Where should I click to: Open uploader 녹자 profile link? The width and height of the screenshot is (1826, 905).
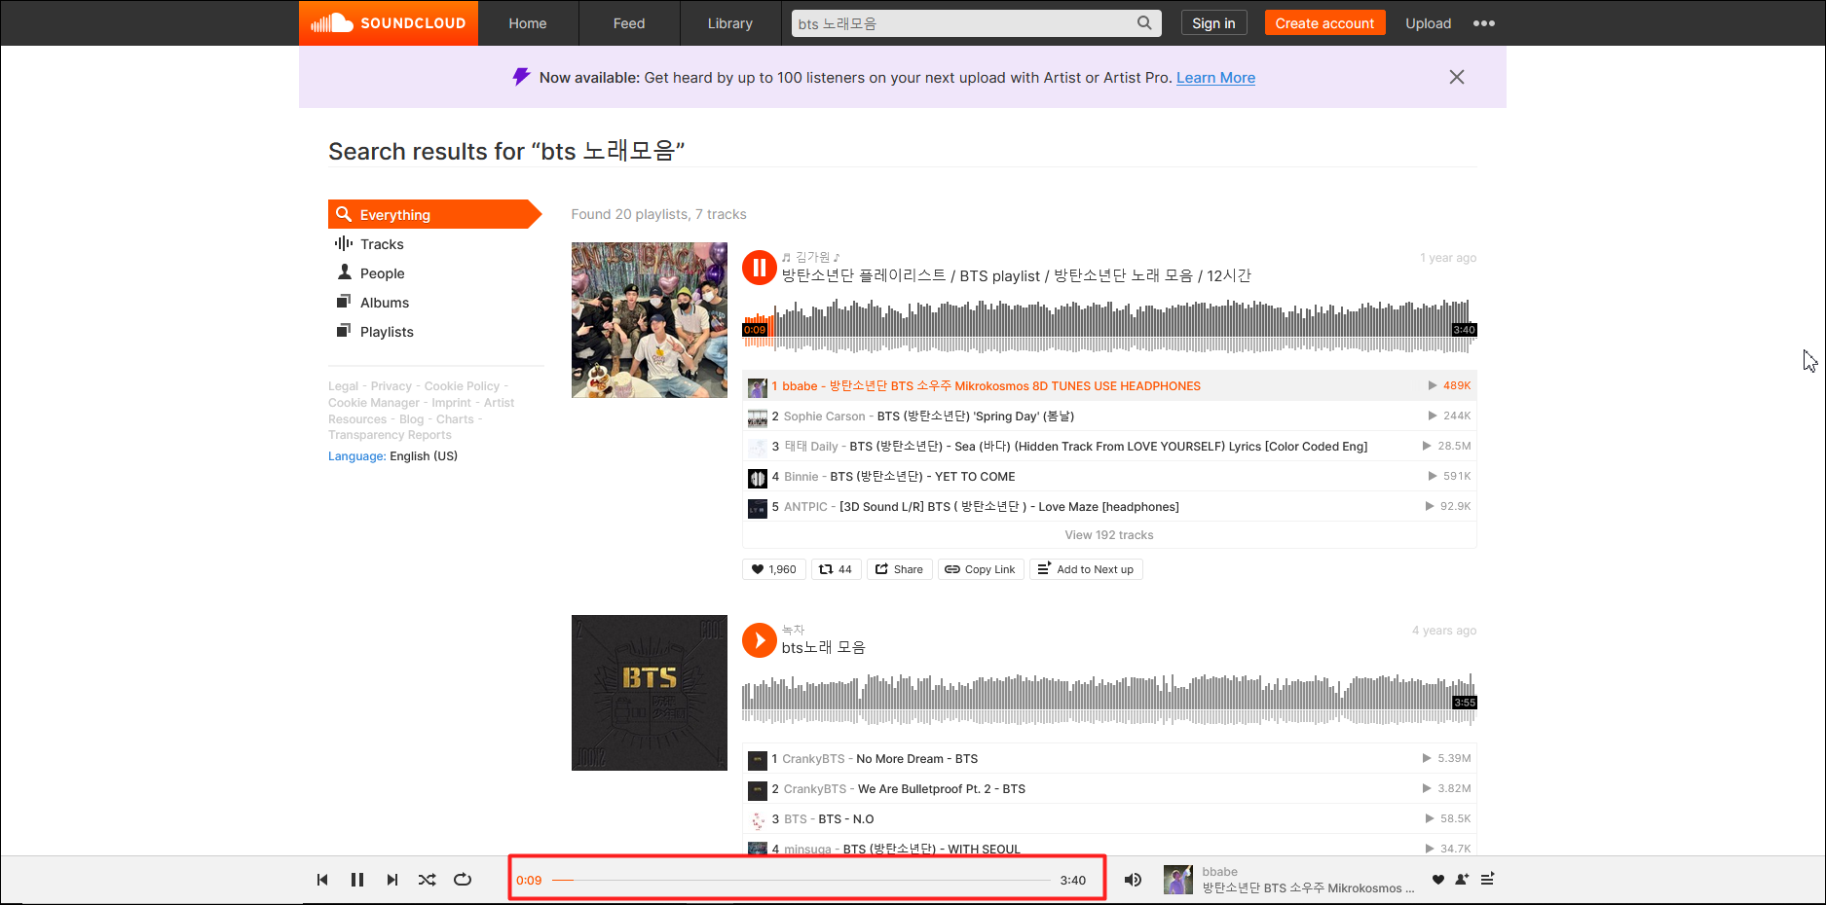point(793,630)
